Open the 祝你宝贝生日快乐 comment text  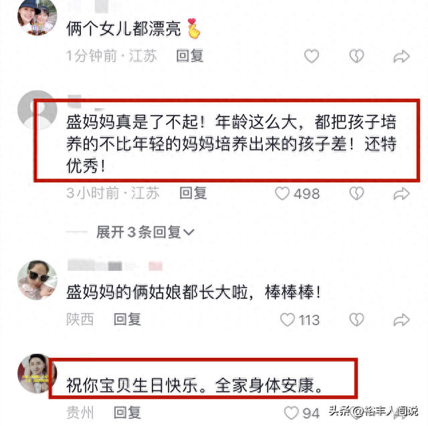tap(195, 385)
